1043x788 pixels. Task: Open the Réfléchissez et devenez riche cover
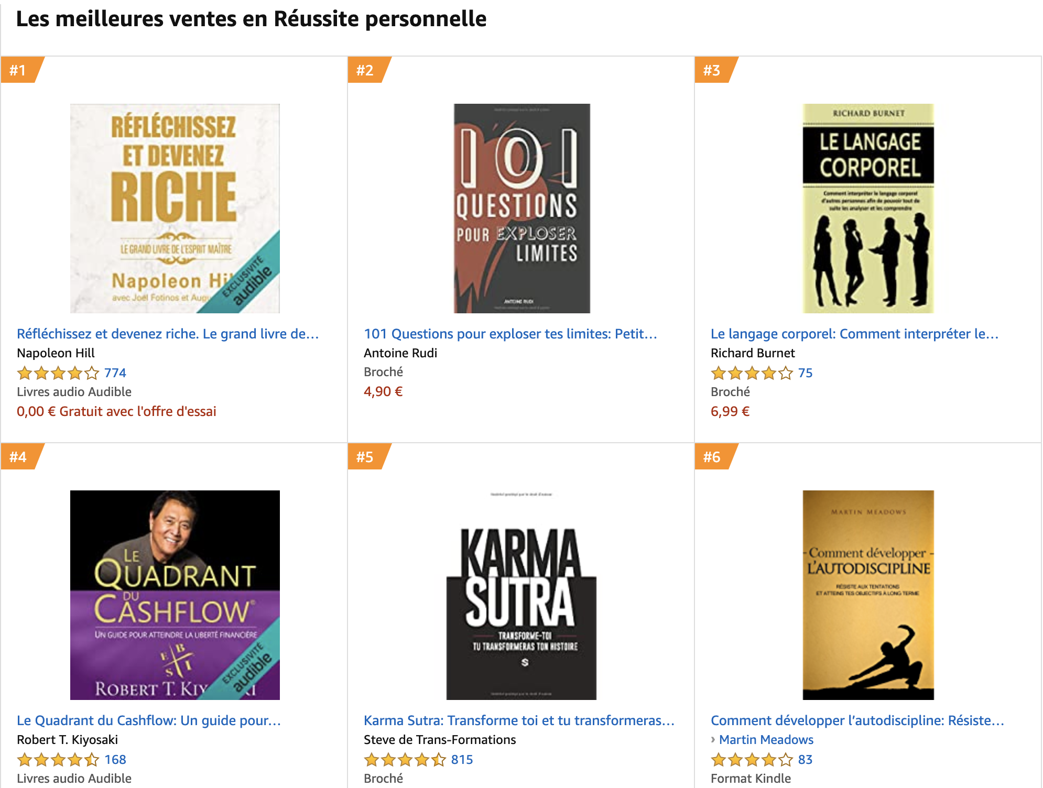(x=175, y=208)
